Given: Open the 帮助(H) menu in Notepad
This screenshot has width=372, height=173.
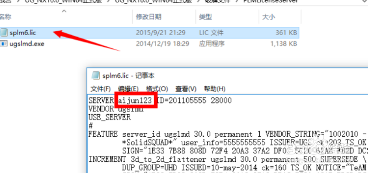Looking at the screenshot, I should [x=215, y=89].
